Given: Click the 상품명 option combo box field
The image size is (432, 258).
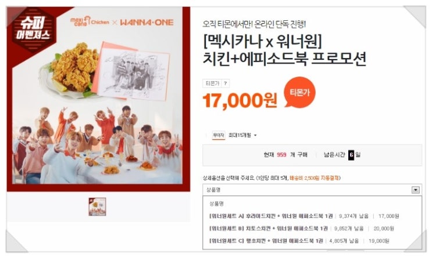Looking at the screenshot, I should tap(312, 190).
